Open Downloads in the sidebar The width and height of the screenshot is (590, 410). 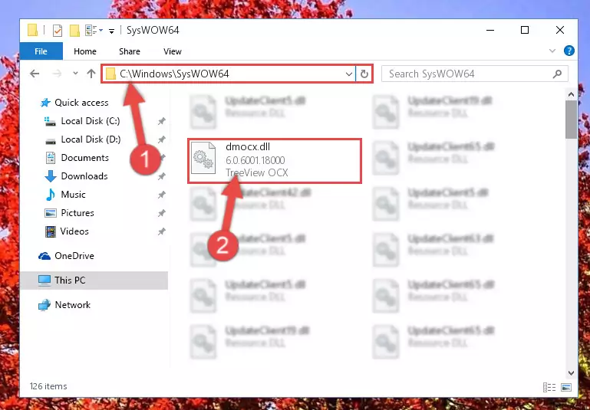tap(76, 176)
